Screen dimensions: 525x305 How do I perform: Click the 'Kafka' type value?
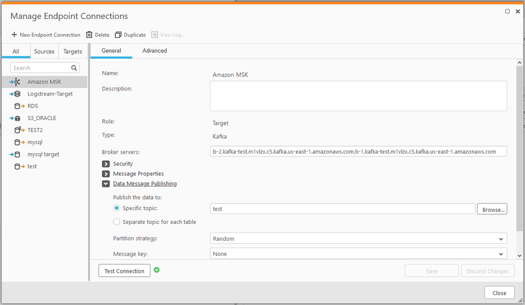220,136
